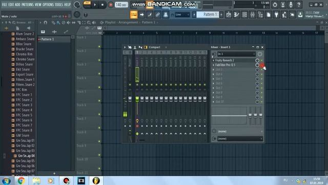Toggle playlist magnet snap icon
Image resolution: width=328 pixels, height=185 pixels.
coord(46,23)
